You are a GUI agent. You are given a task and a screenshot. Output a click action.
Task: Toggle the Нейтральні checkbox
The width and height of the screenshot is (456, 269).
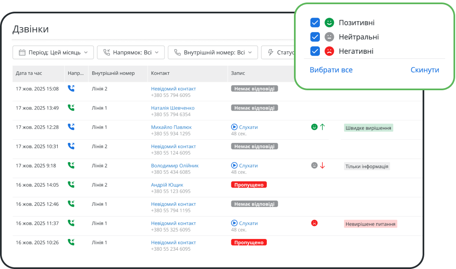(x=315, y=37)
